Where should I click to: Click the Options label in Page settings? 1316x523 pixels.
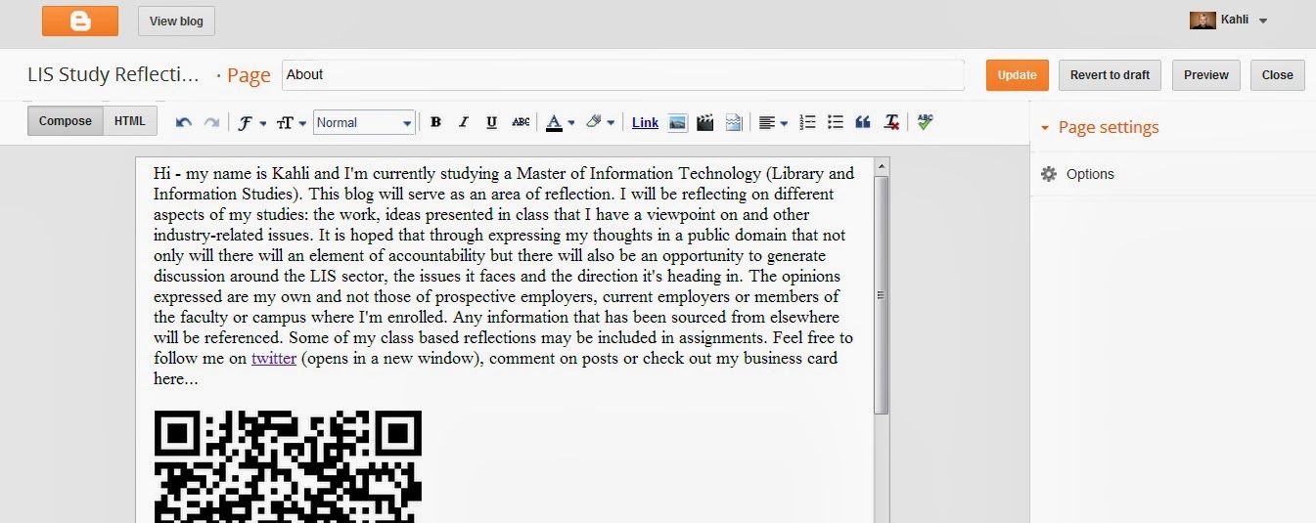tap(1090, 174)
